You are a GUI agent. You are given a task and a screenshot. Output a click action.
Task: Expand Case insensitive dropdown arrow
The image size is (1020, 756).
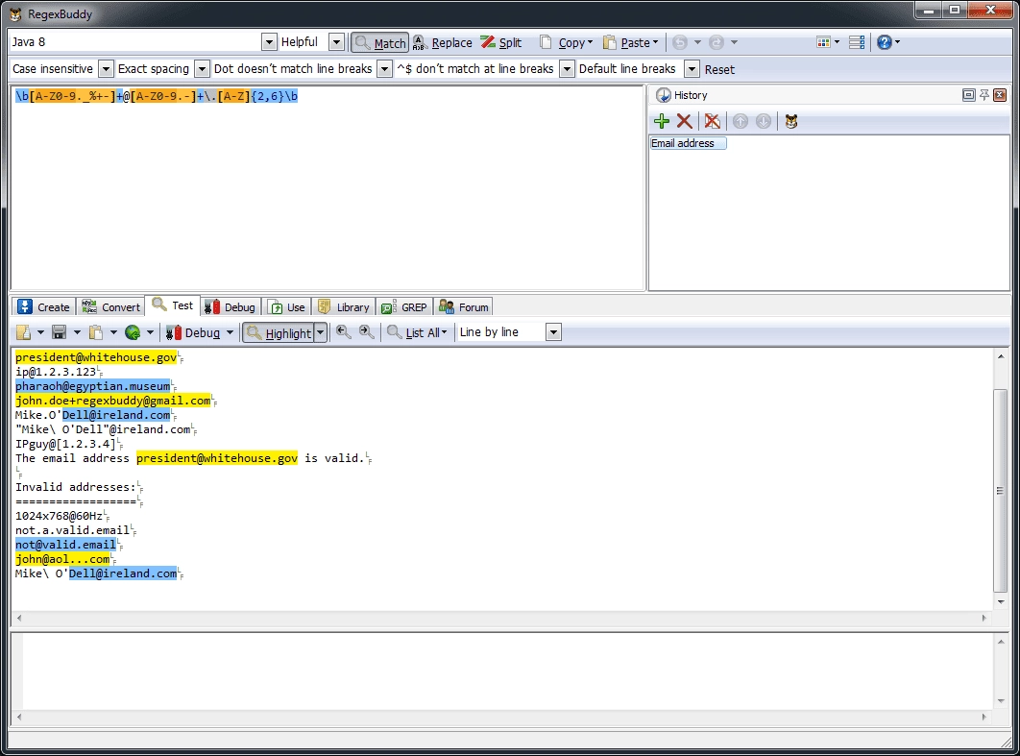click(106, 69)
